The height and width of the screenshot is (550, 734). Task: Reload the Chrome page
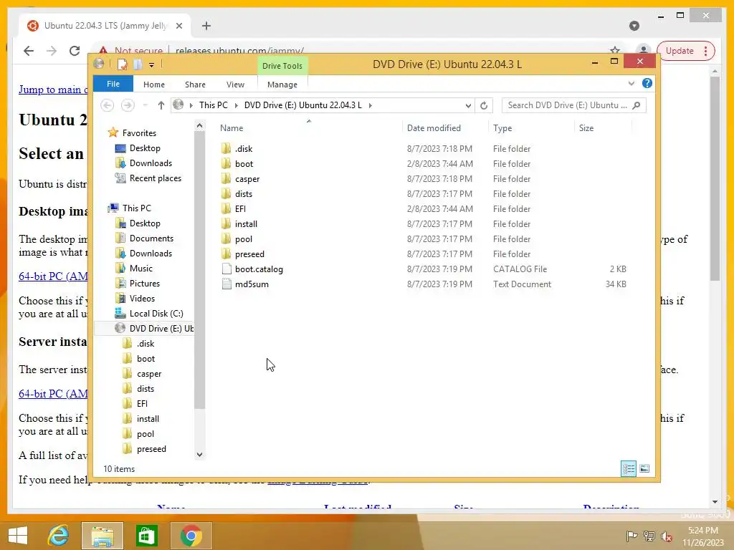coord(75,51)
